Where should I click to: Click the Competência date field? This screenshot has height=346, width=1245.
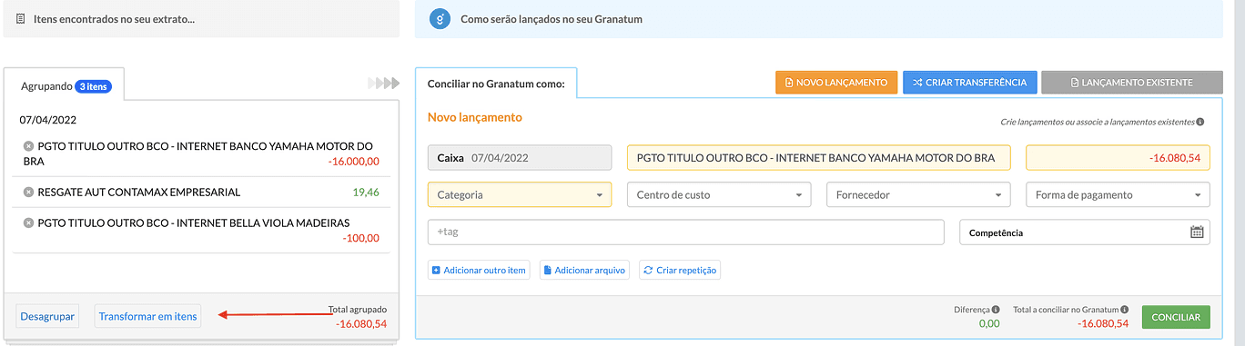[x=1085, y=232]
